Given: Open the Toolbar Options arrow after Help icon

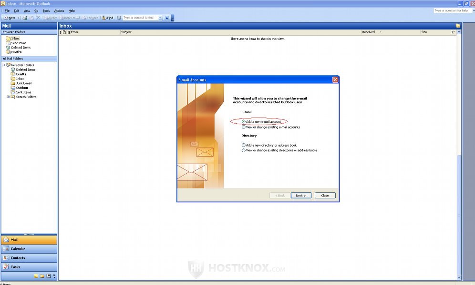Looking at the screenshot, I should point(172,18).
